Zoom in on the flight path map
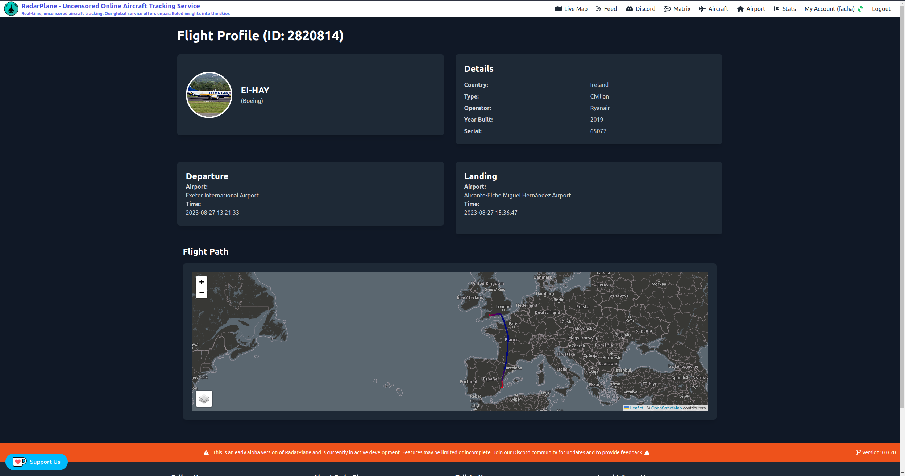Image resolution: width=905 pixels, height=476 pixels. pos(202,282)
